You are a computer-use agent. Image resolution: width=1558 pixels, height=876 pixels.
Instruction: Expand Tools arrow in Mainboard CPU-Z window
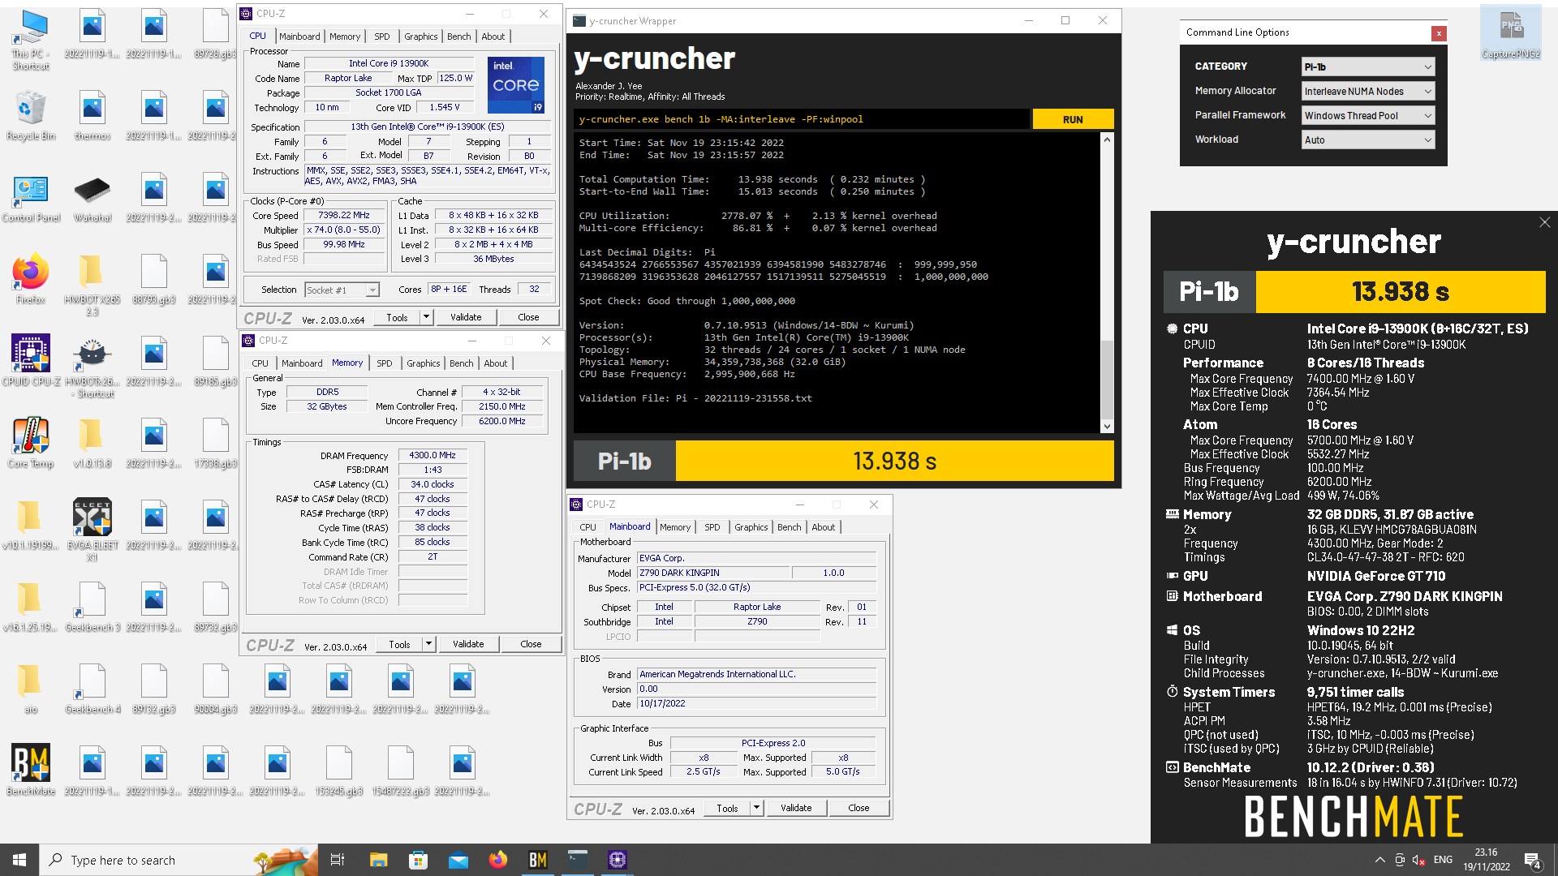pyautogui.click(x=756, y=808)
